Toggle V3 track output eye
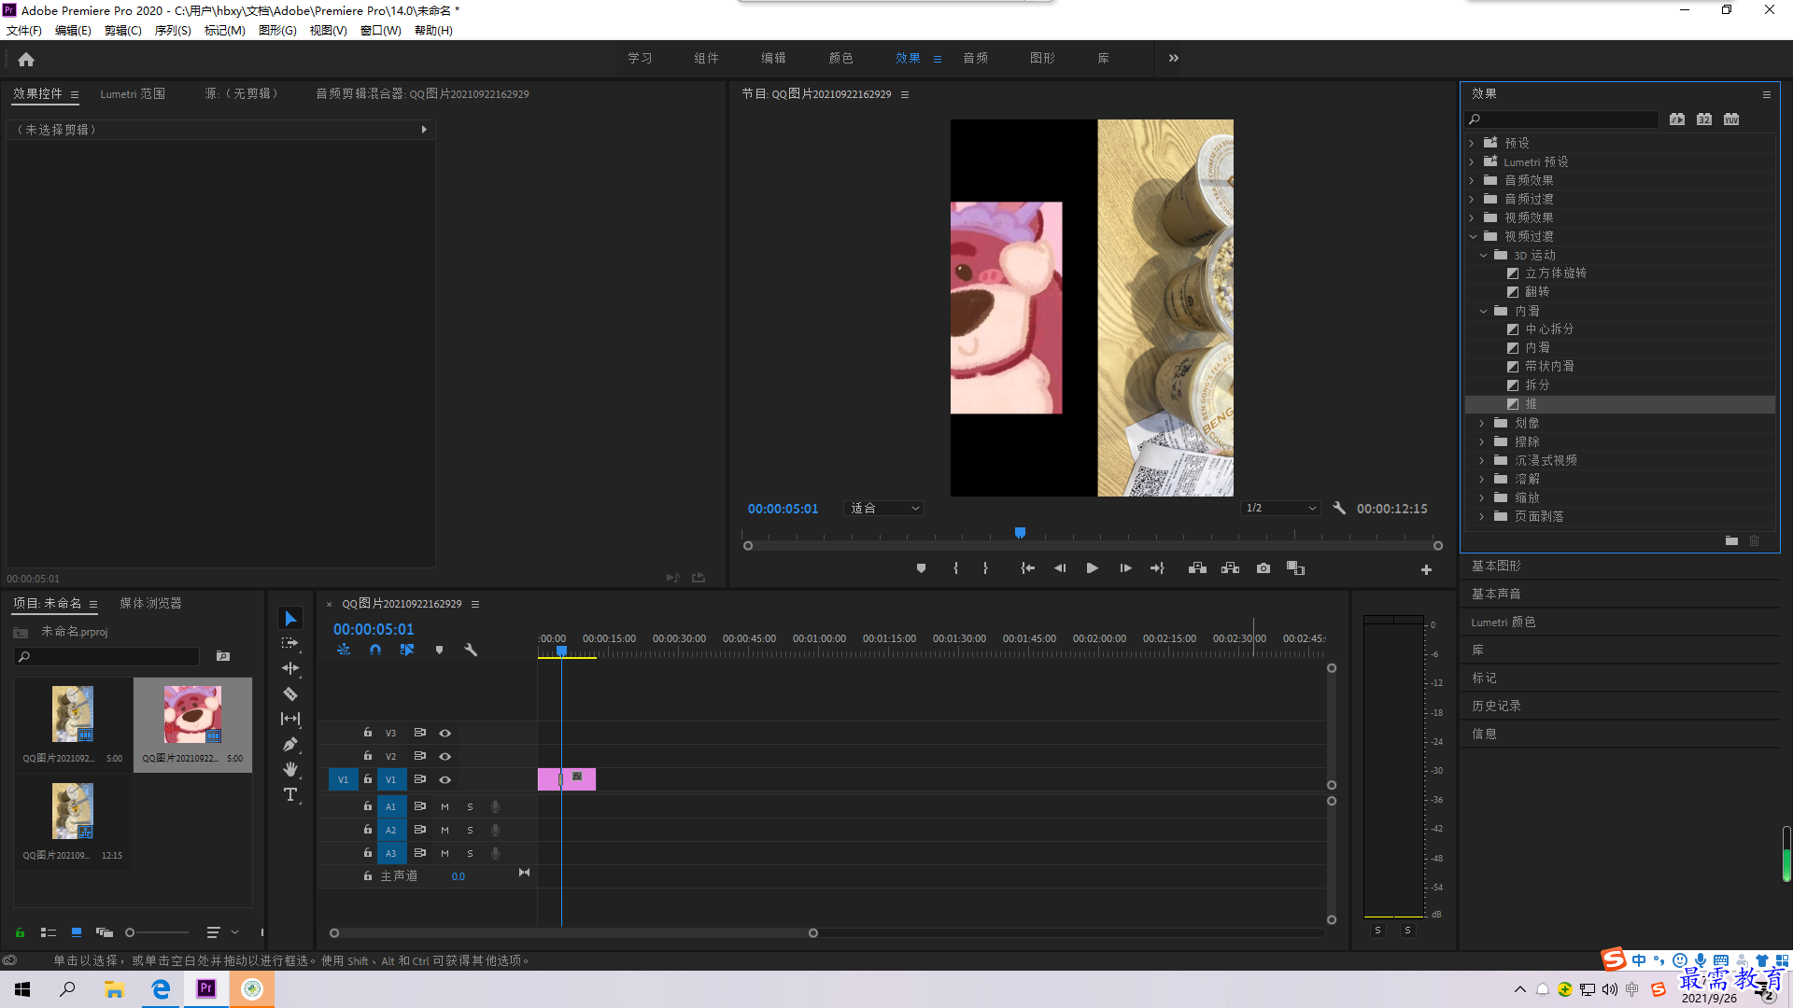This screenshot has width=1793, height=1008. [445, 734]
